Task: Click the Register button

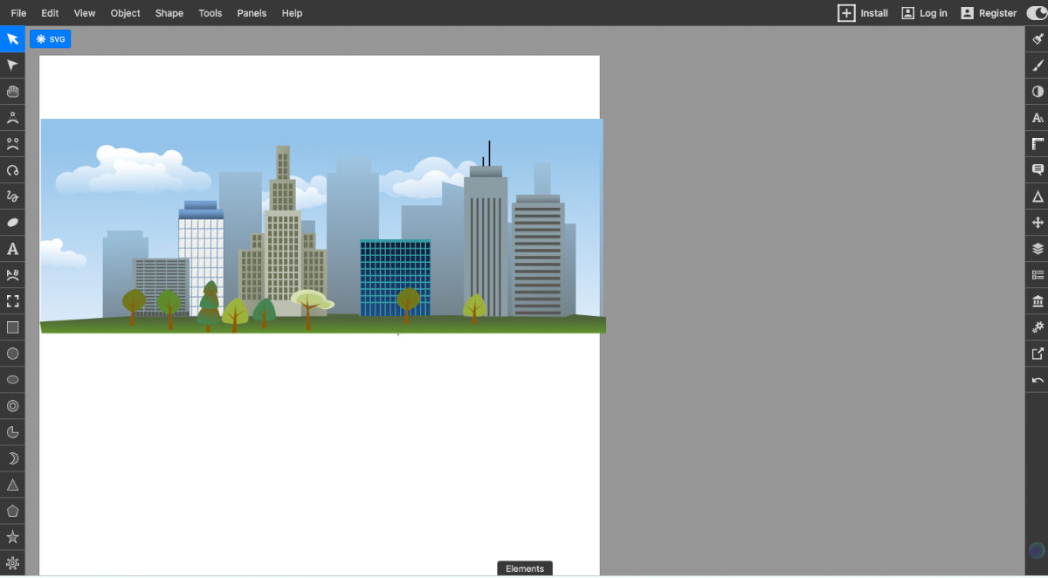Action: click(x=989, y=13)
